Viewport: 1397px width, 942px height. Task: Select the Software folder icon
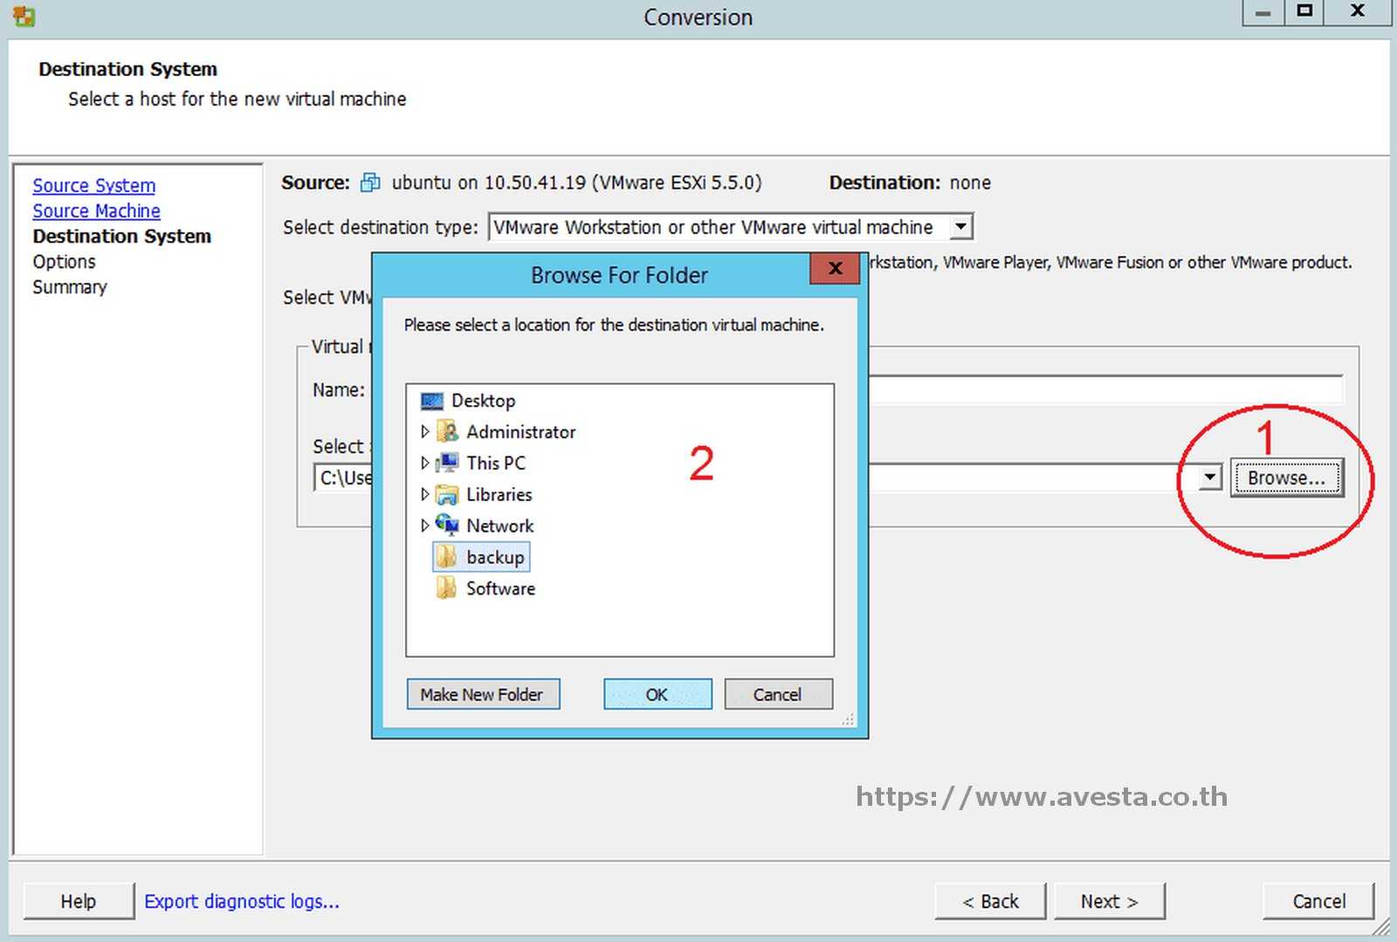point(447,588)
